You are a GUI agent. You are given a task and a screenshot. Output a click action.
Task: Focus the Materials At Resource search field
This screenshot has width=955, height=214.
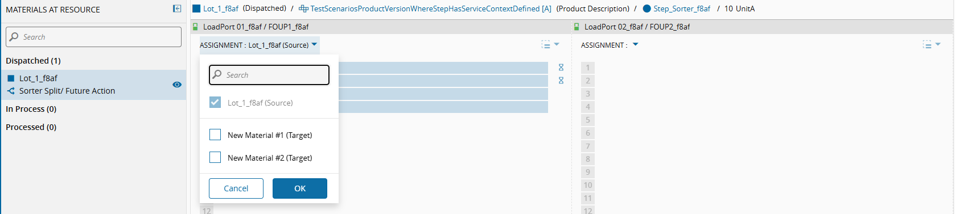coord(93,37)
